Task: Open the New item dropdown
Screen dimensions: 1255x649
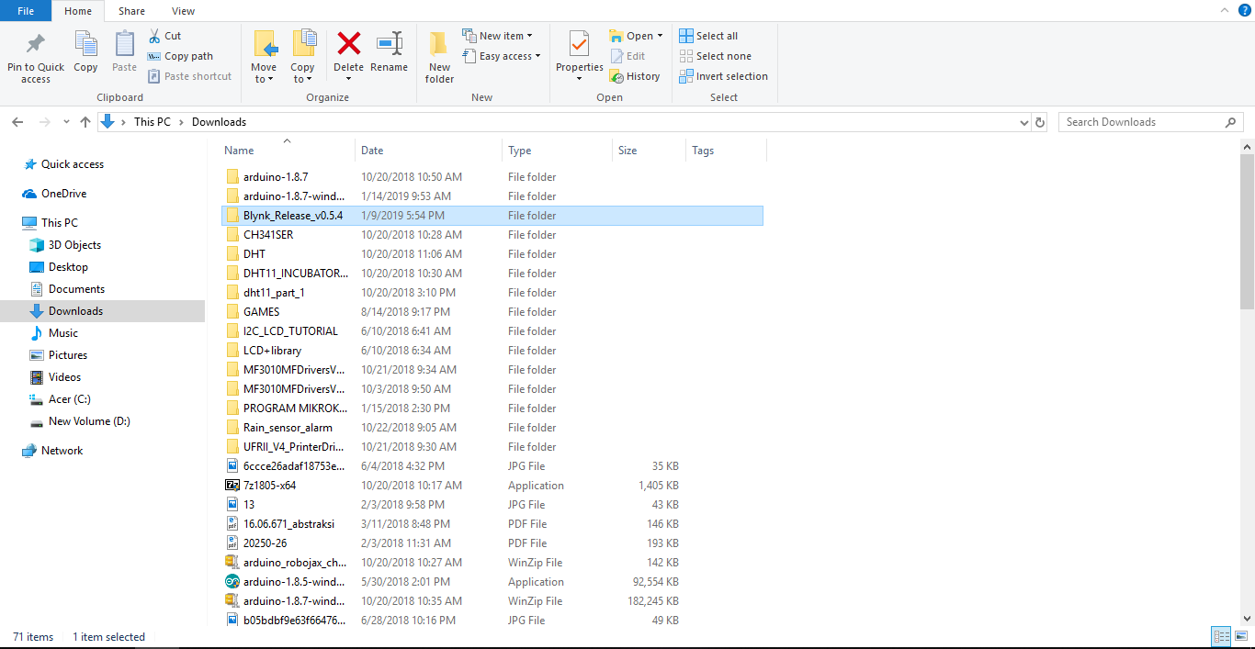Action: (497, 36)
